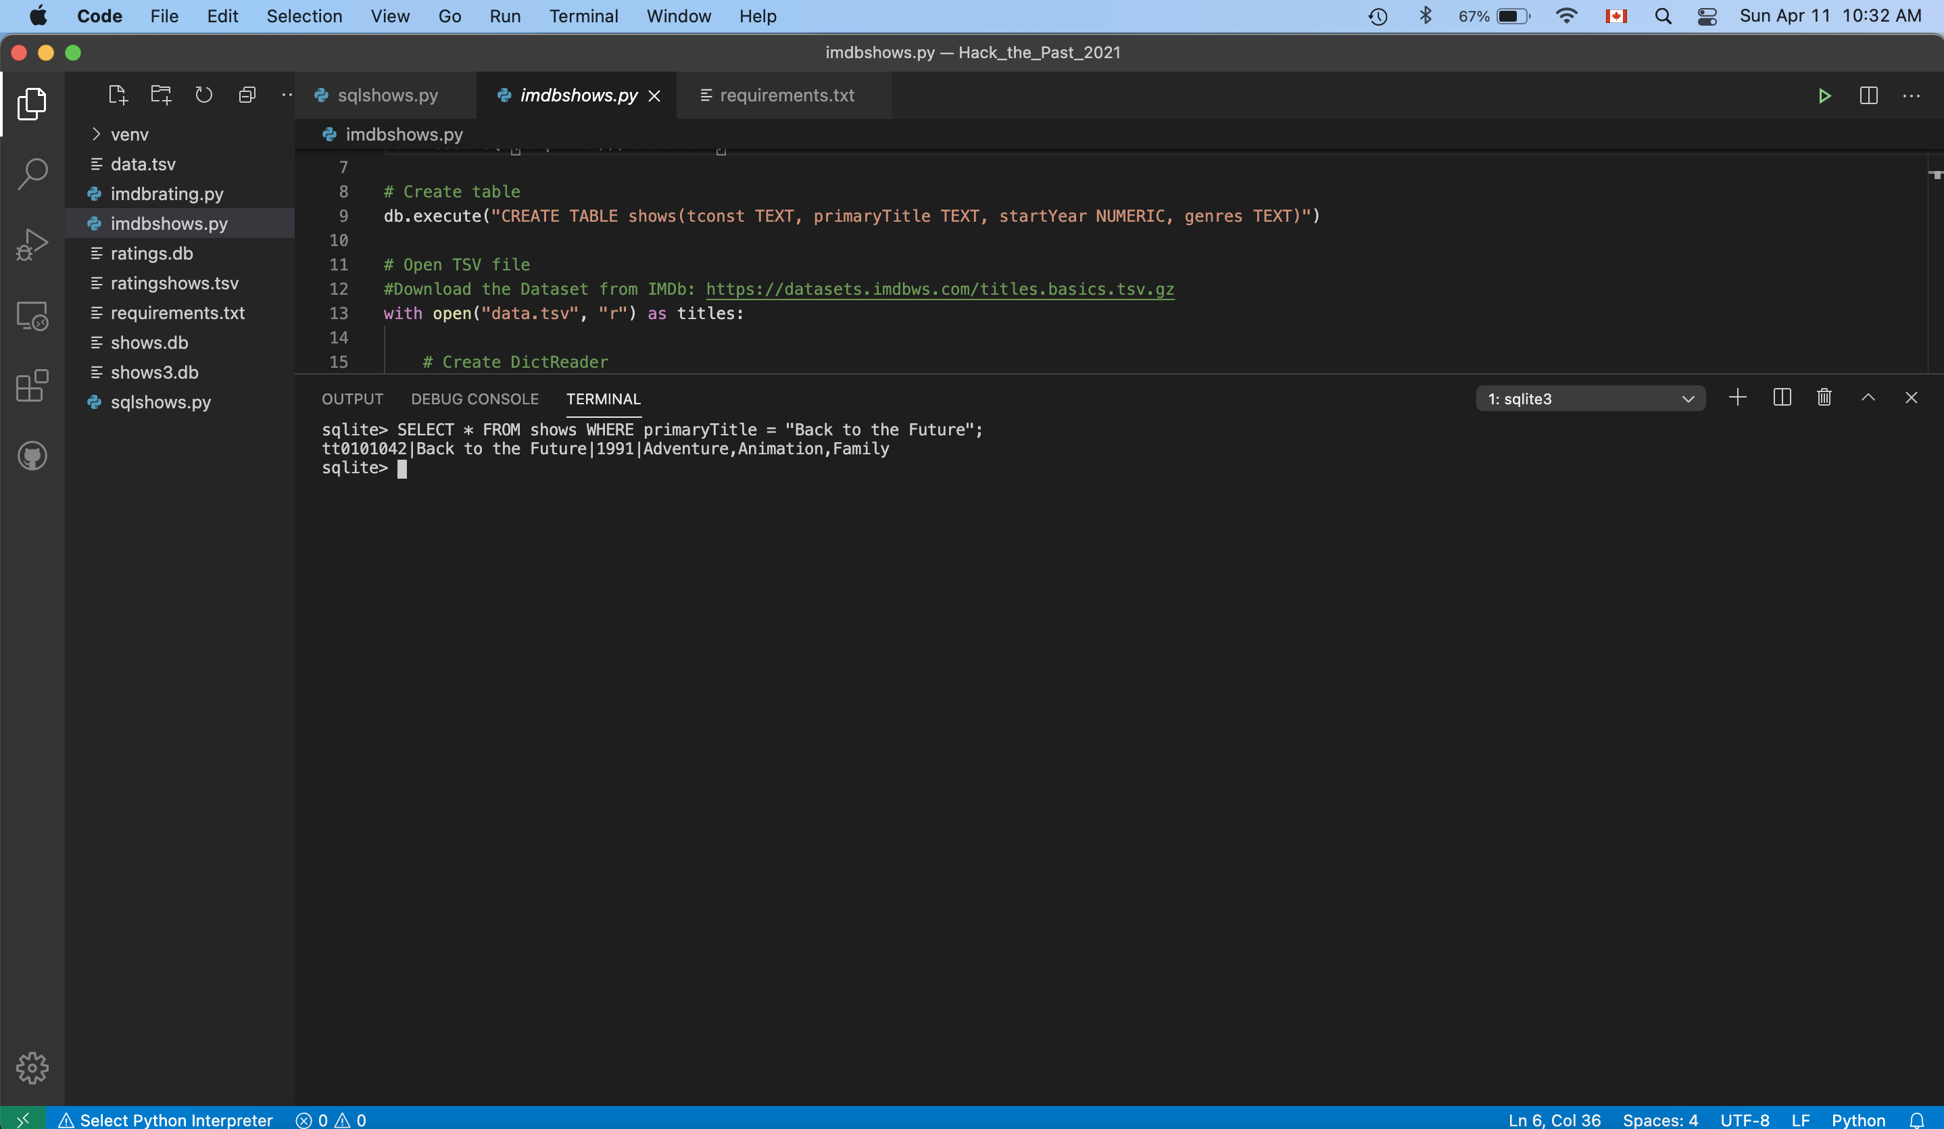This screenshot has height=1129, width=1944.
Task: Kill terminal with the trash icon
Action: pos(1824,398)
